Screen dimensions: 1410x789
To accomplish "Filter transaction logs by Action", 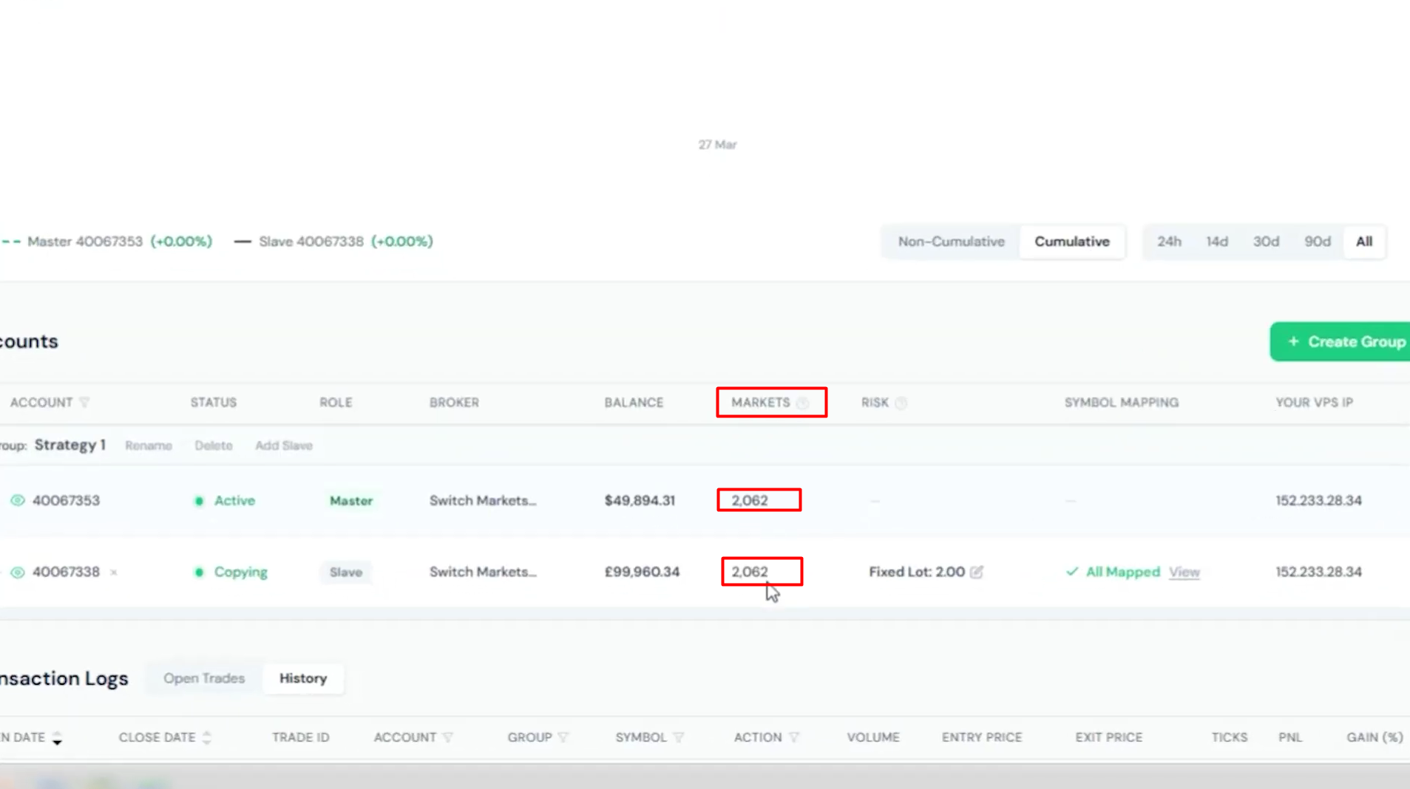I will click(794, 737).
